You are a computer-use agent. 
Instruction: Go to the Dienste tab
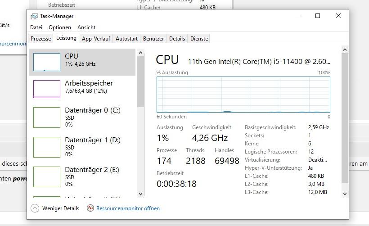pos(199,39)
